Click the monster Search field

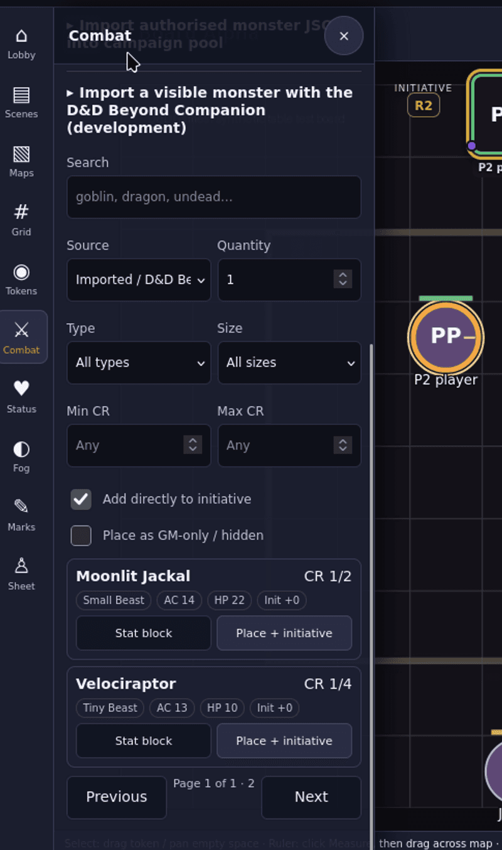click(214, 197)
